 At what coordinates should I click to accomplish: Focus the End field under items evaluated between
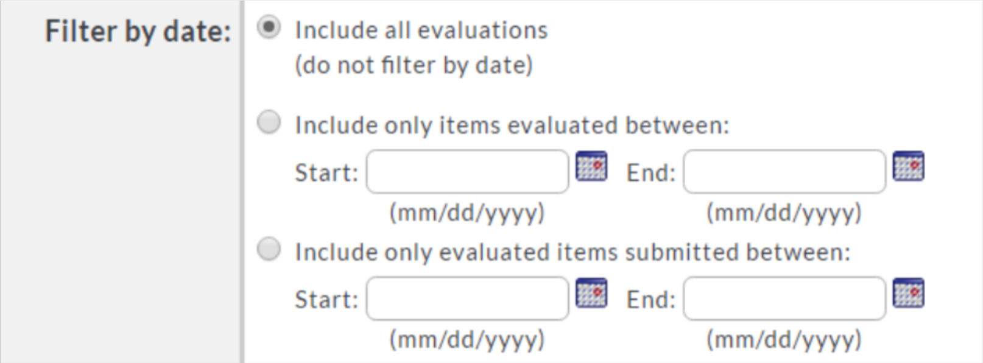pyautogui.click(x=784, y=172)
